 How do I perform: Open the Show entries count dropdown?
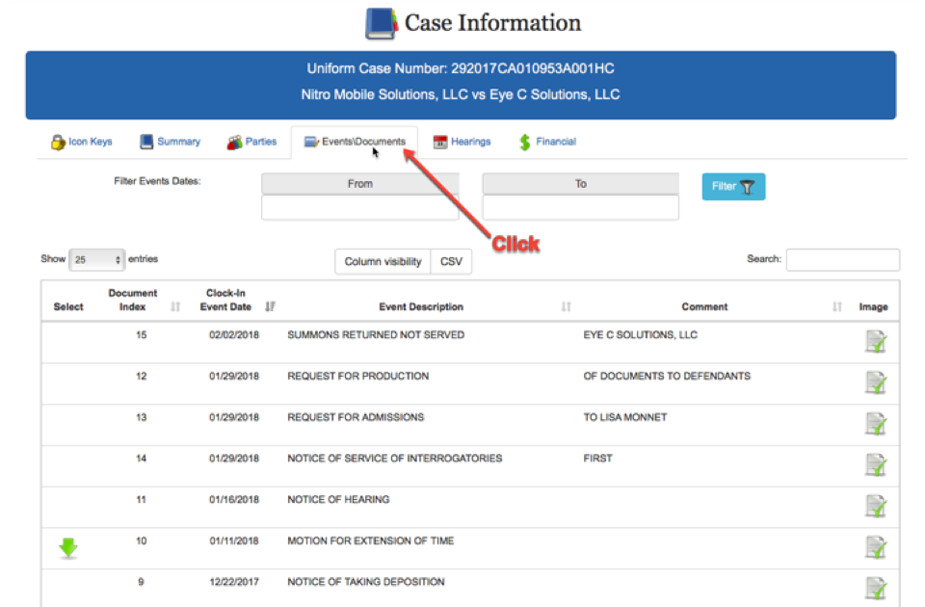pos(97,260)
